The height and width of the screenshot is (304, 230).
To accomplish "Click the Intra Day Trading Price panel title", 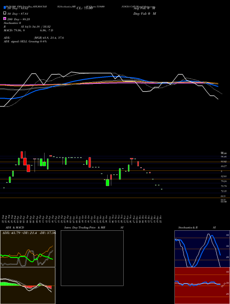I will pos(94,228).
